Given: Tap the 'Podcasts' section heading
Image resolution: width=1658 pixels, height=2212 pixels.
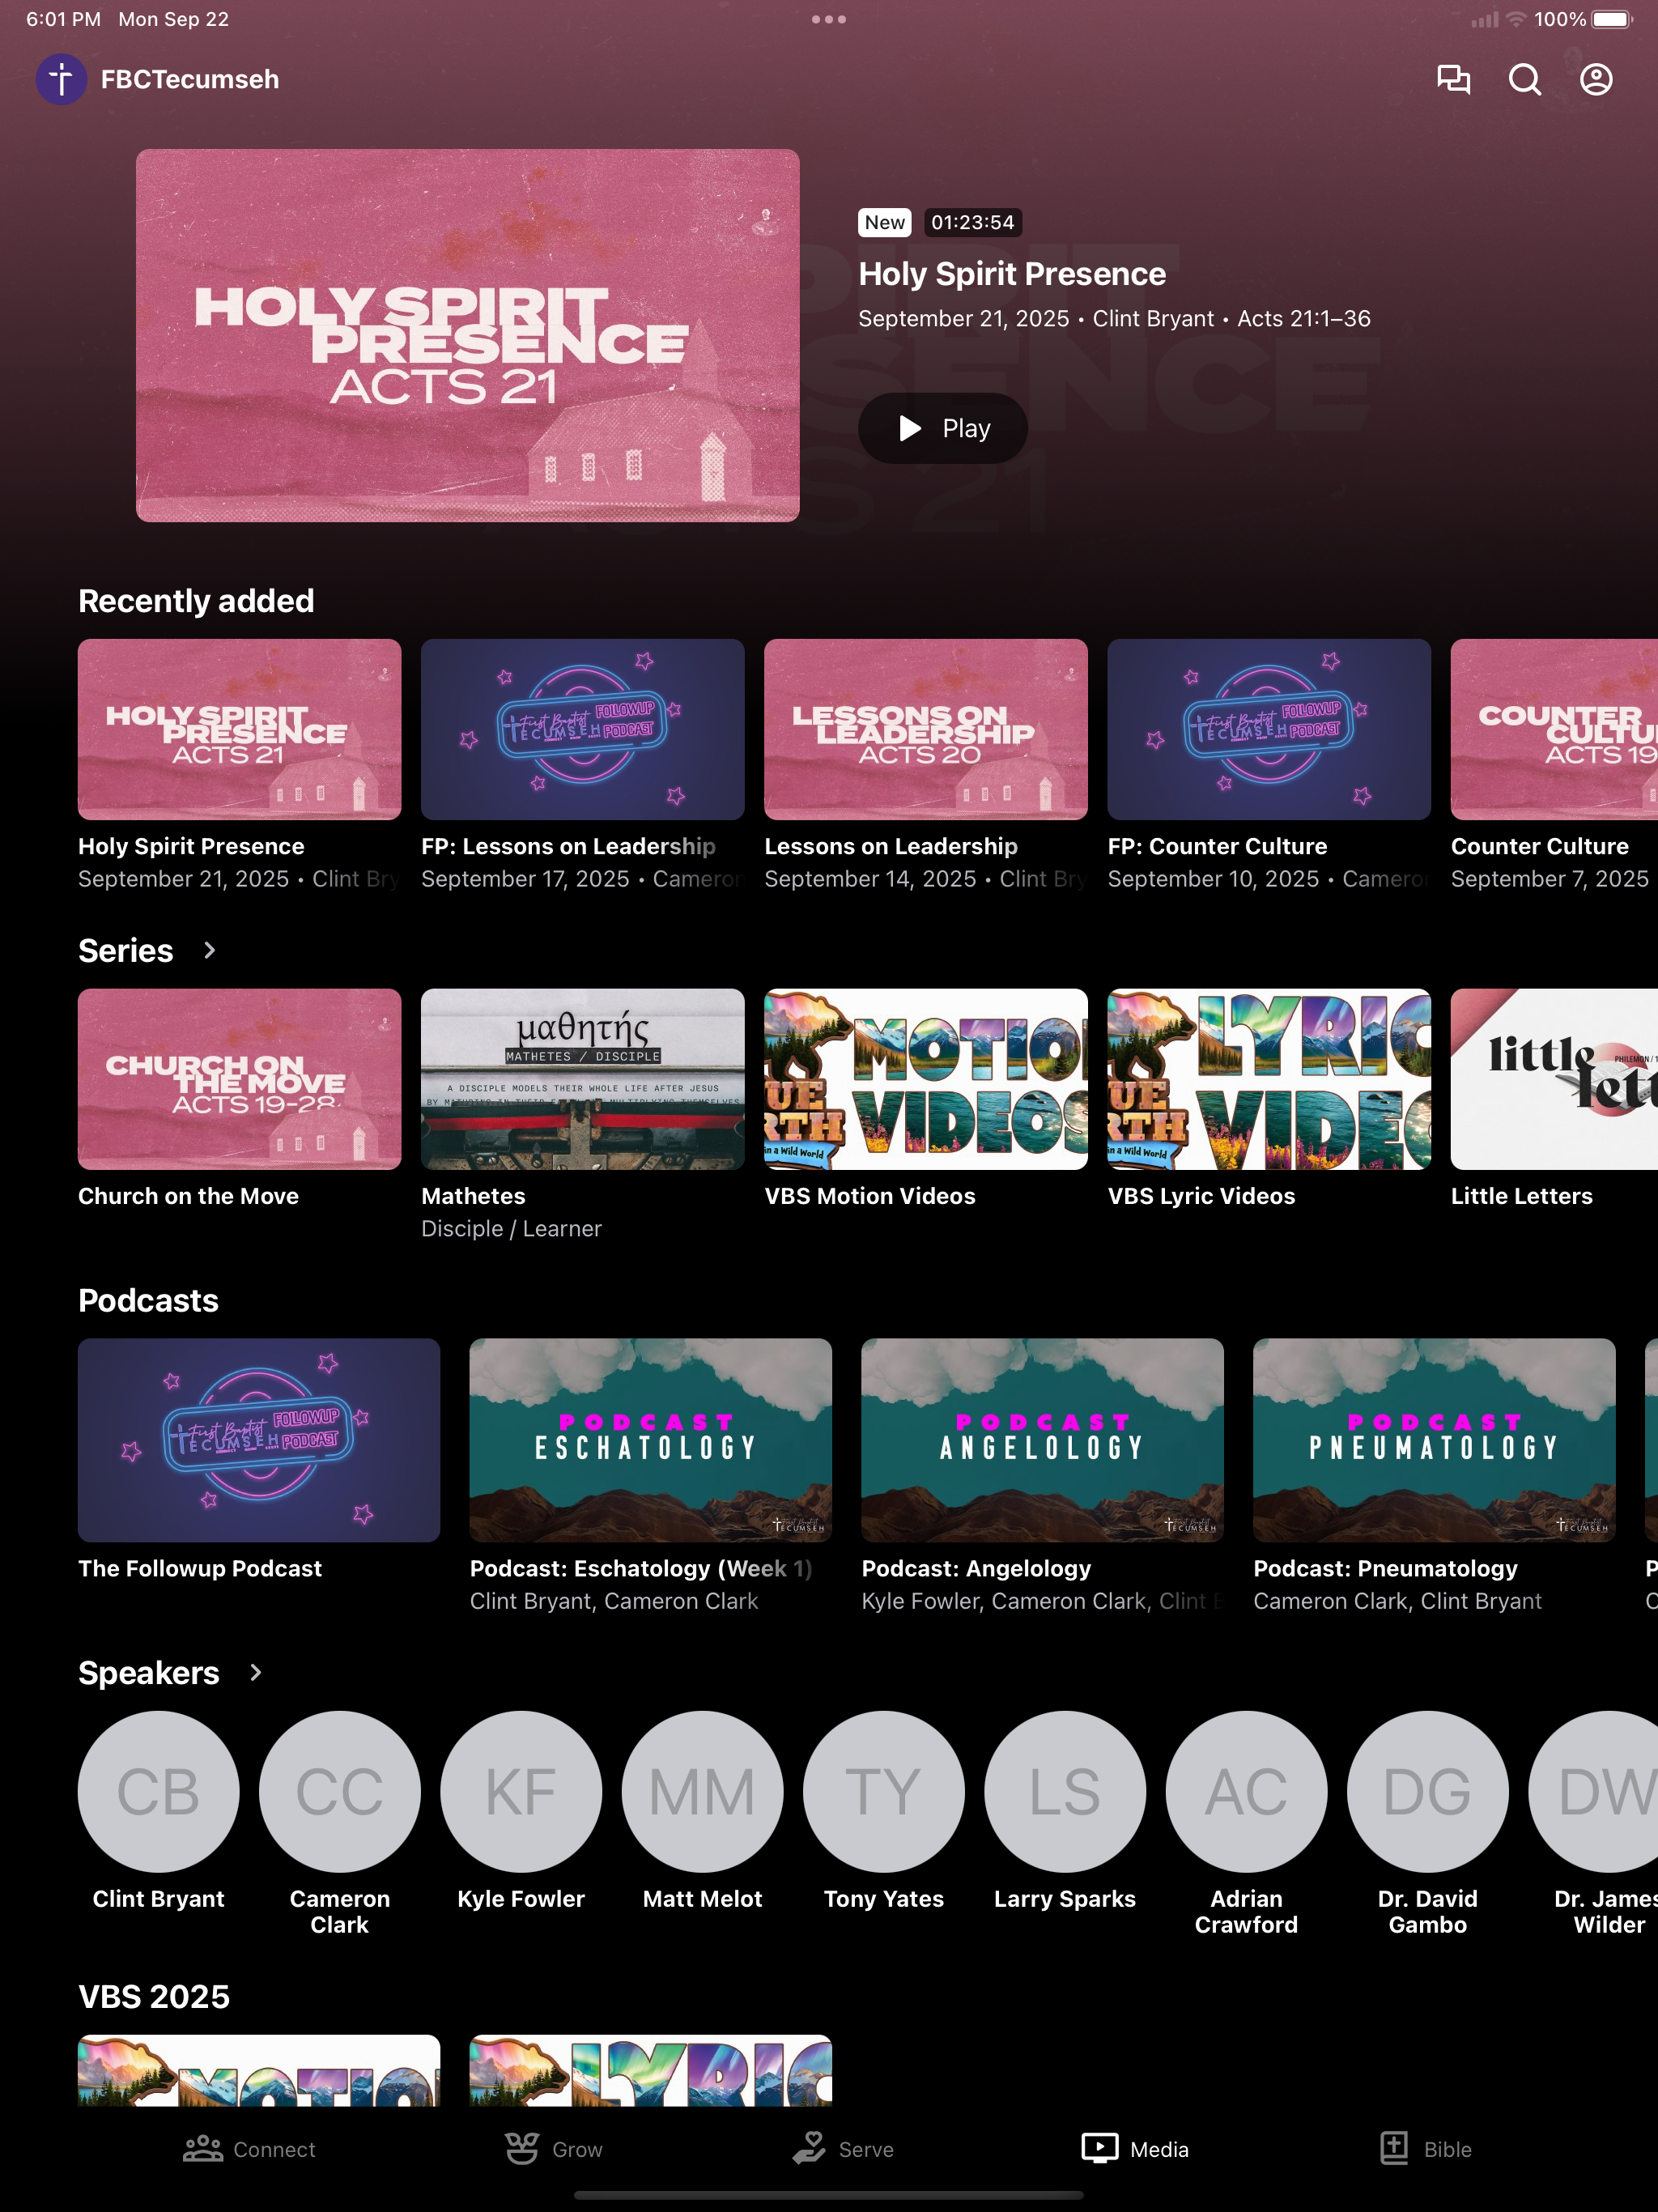Looking at the screenshot, I should coord(148,1300).
